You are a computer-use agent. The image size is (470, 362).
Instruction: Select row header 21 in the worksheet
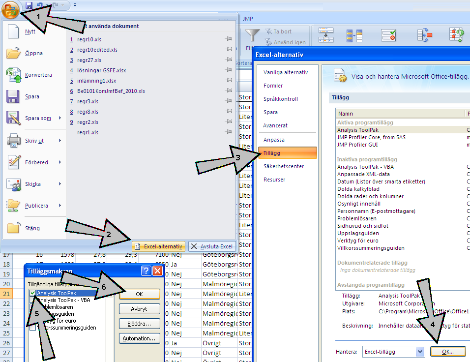point(6,294)
